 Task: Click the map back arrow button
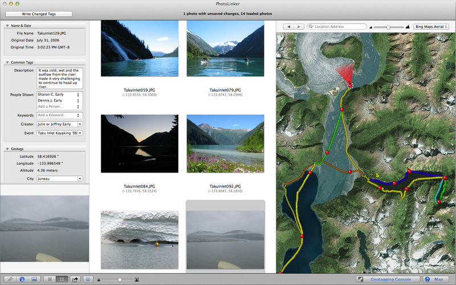[288, 26]
